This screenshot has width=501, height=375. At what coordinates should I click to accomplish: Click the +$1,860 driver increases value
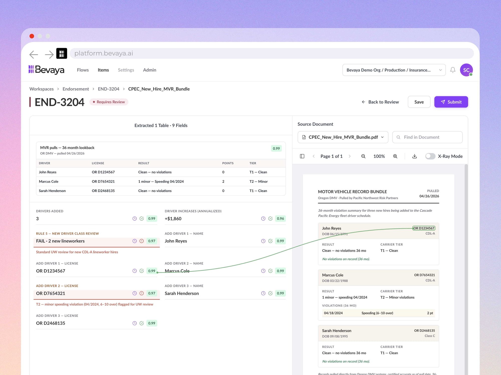(173, 219)
